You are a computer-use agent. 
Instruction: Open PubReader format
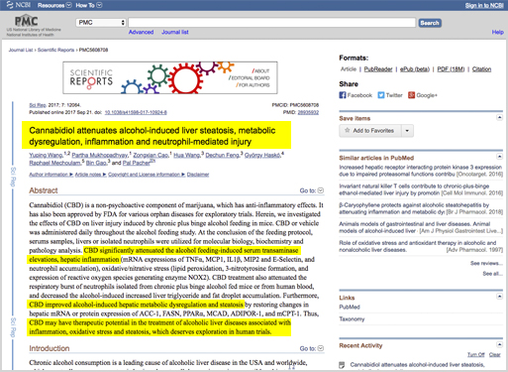point(378,69)
